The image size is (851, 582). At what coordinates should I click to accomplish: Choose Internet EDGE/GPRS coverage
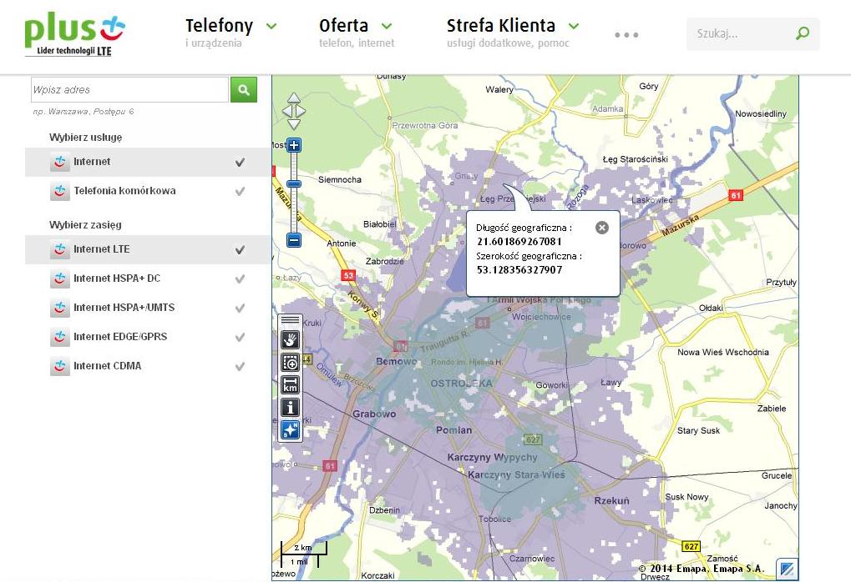click(120, 337)
